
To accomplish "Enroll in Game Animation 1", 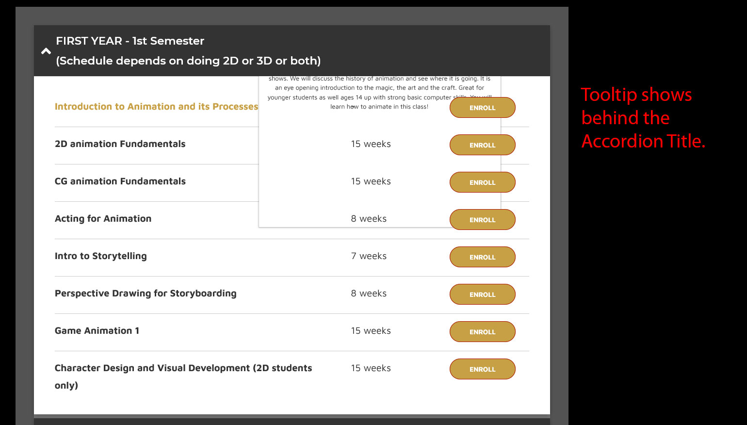I will tap(483, 332).
